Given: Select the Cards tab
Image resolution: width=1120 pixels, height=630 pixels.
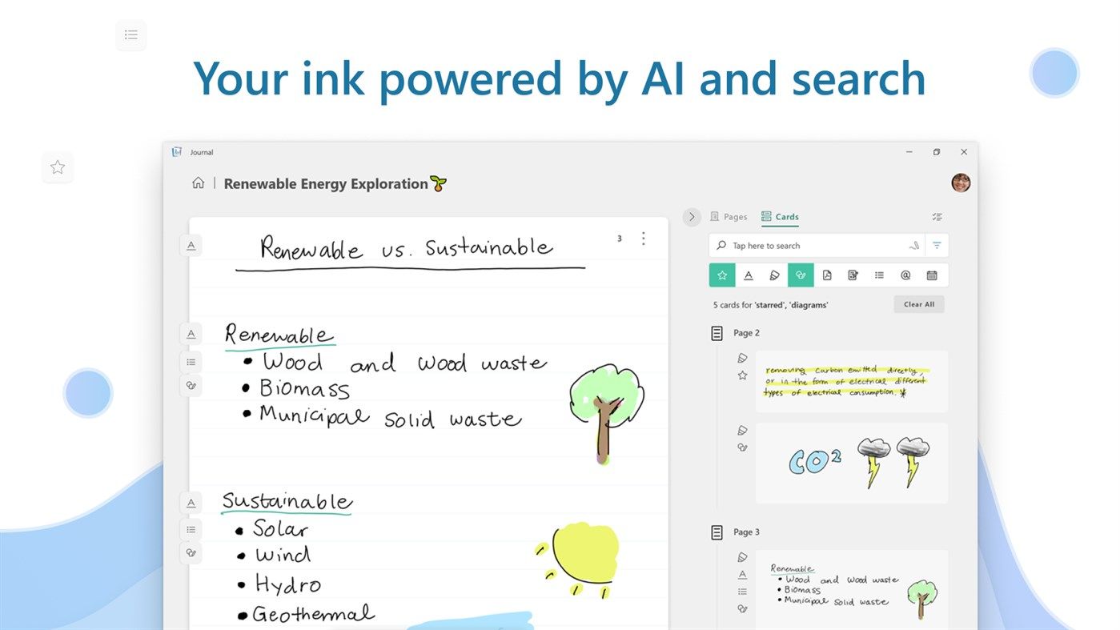Looking at the screenshot, I should (x=780, y=216).
